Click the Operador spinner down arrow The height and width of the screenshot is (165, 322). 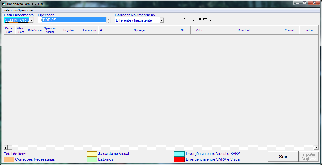click(x=108, y=22)
